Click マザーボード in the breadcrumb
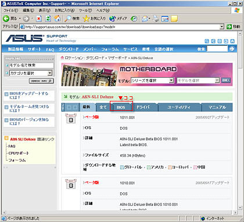The height and width of the screenshot is (222, 244). coord(117,58)
